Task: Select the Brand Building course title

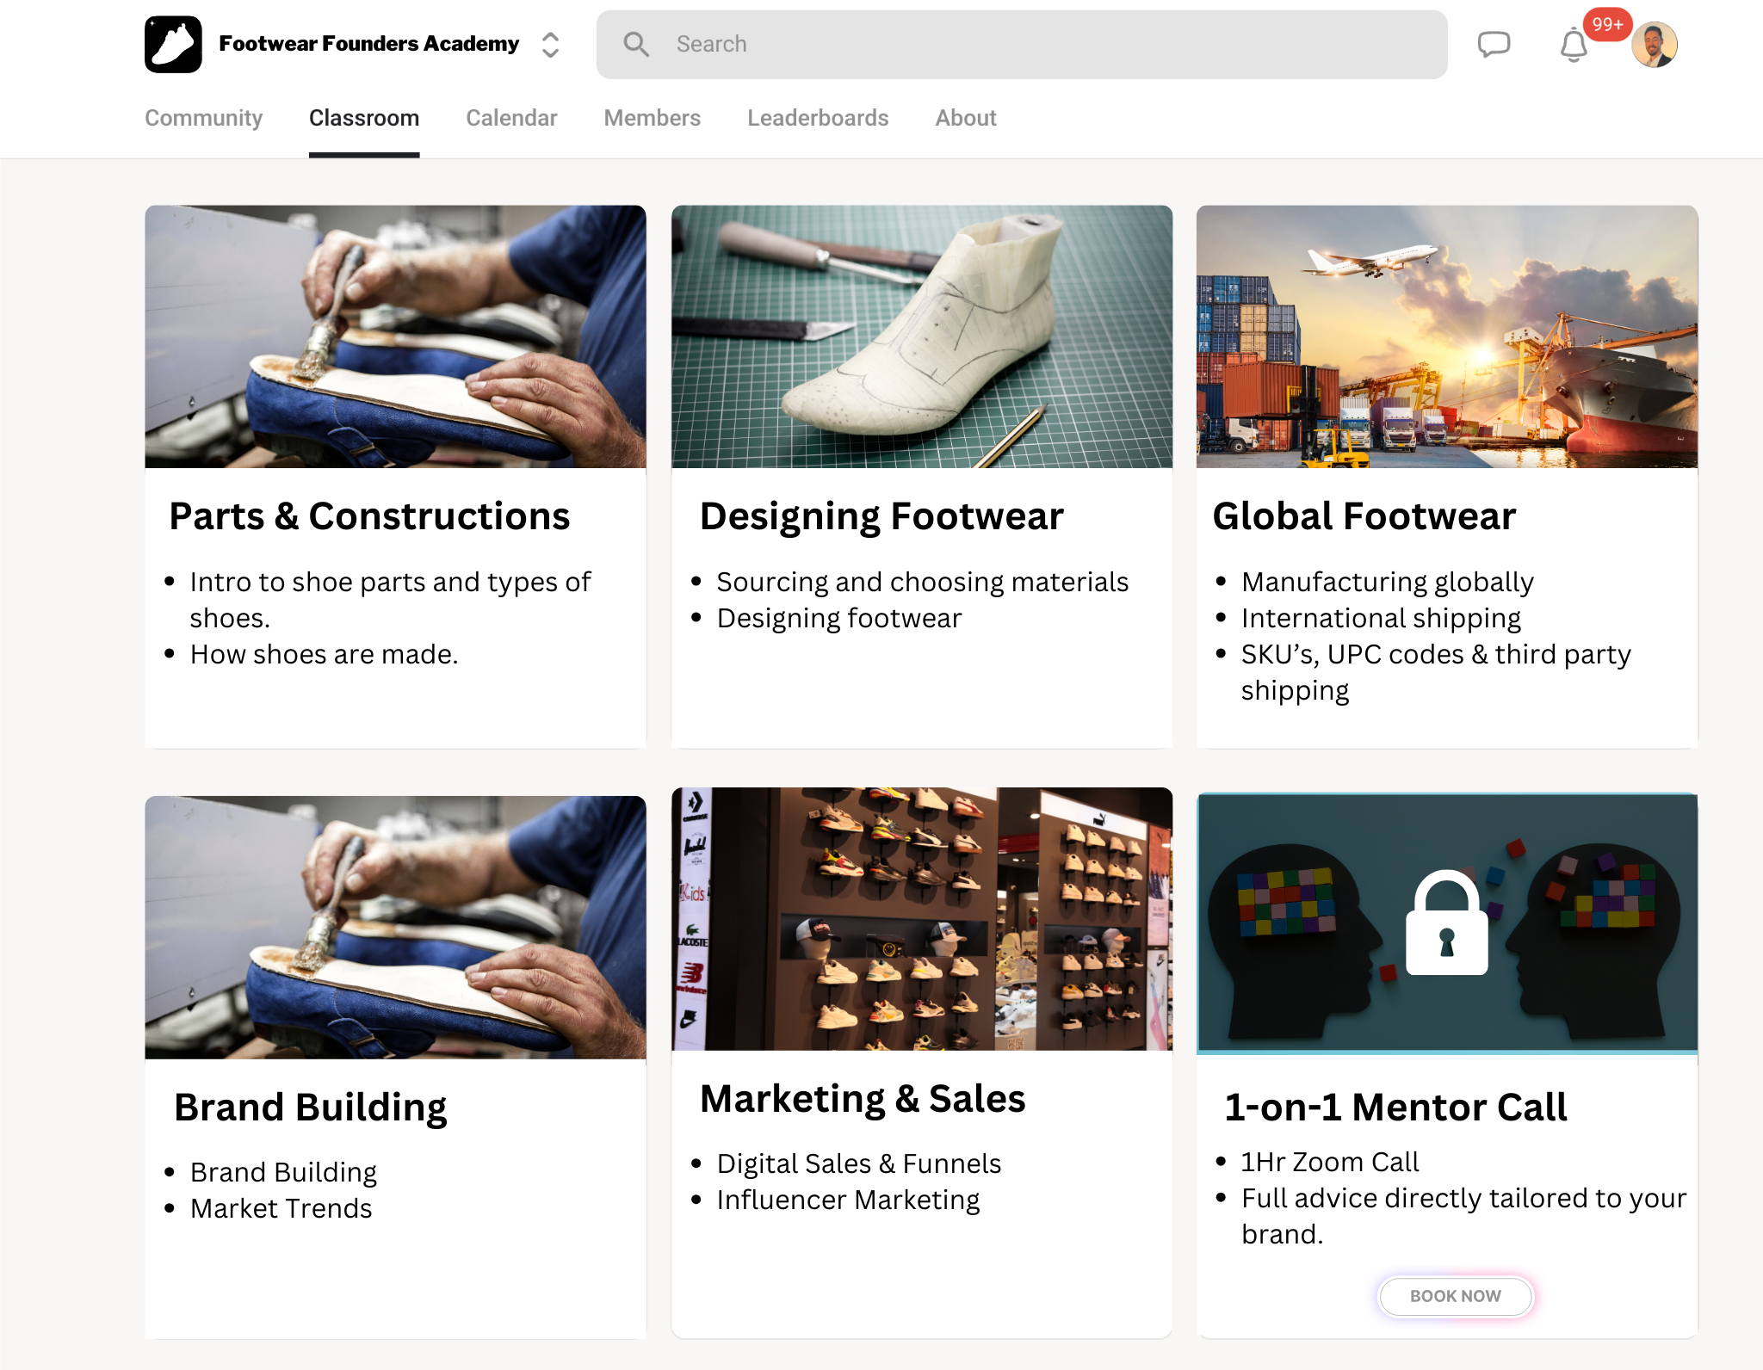Action: (311, 1108)
